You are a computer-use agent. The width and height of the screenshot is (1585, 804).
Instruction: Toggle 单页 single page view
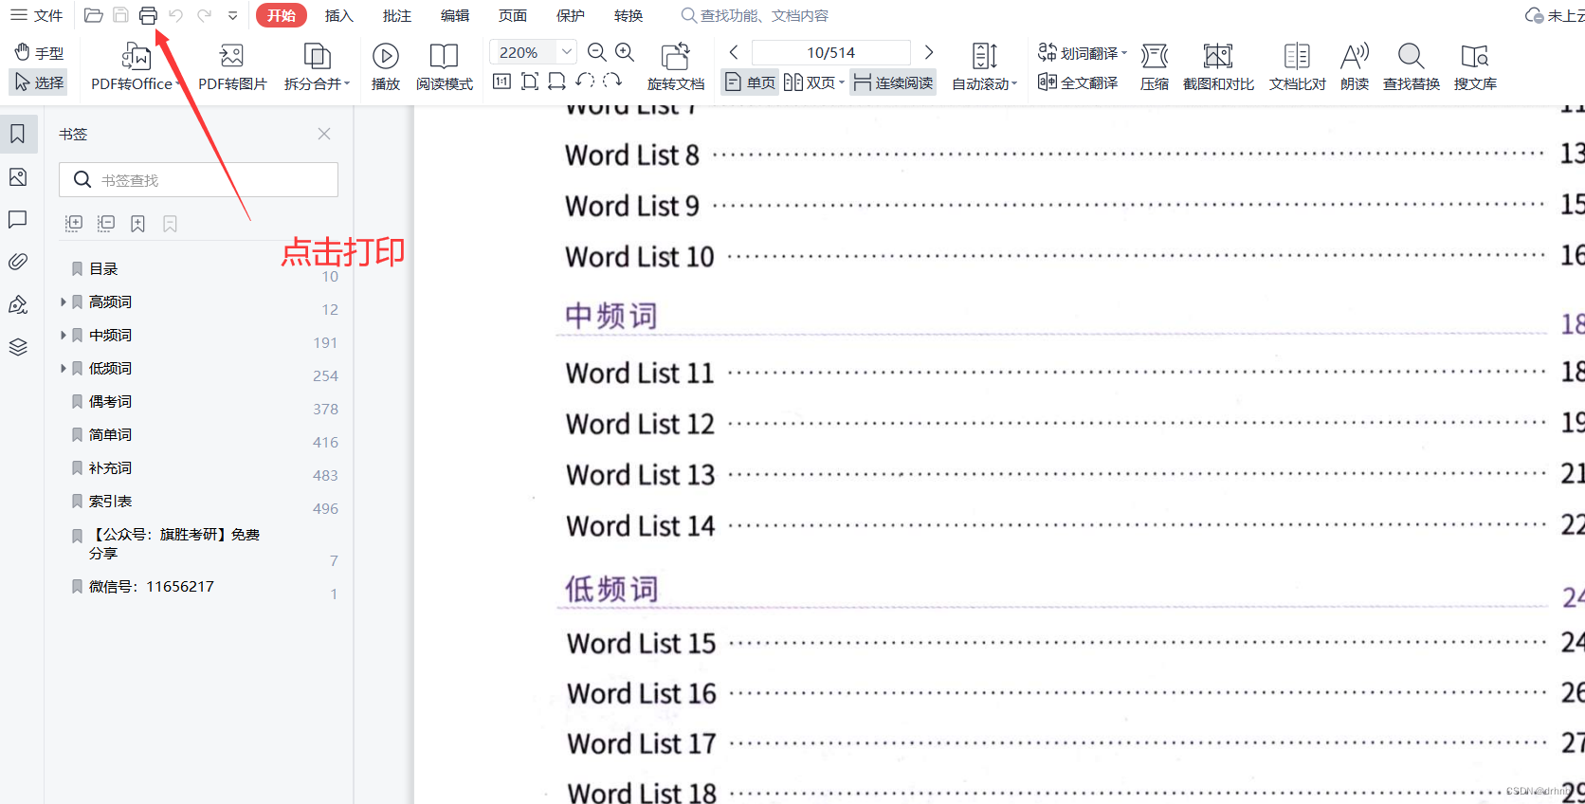(x=750, y=82)
